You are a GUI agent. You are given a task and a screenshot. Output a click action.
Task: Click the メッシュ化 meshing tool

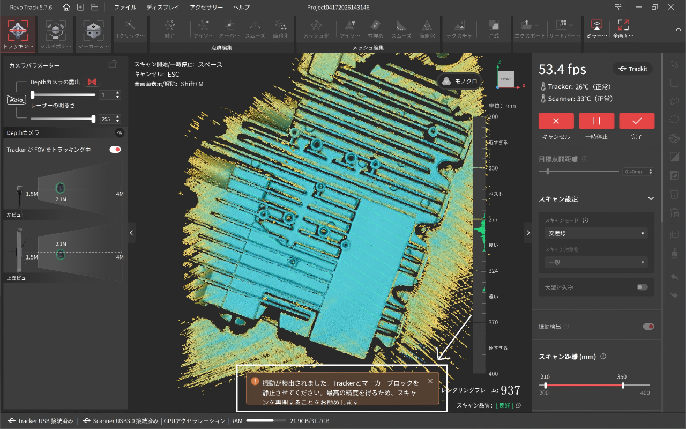[x=316, y=29]
